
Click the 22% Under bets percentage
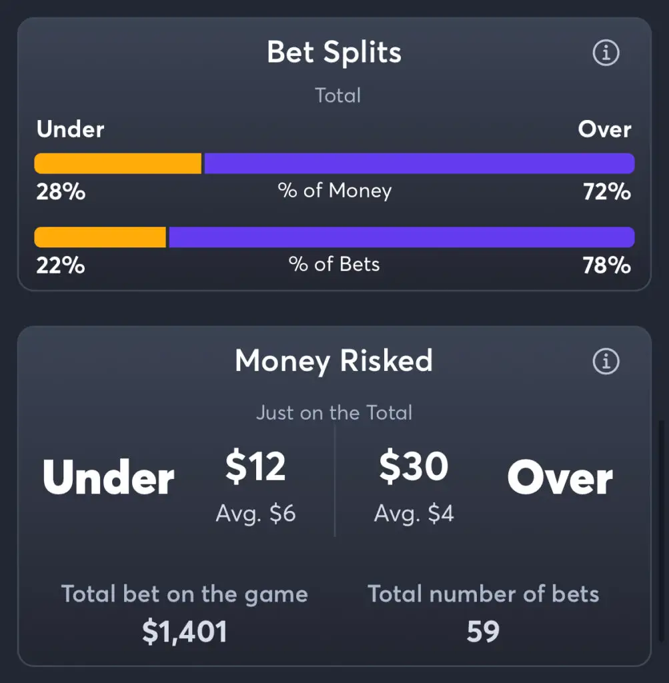pyautogui.click(x=61, y=265)
